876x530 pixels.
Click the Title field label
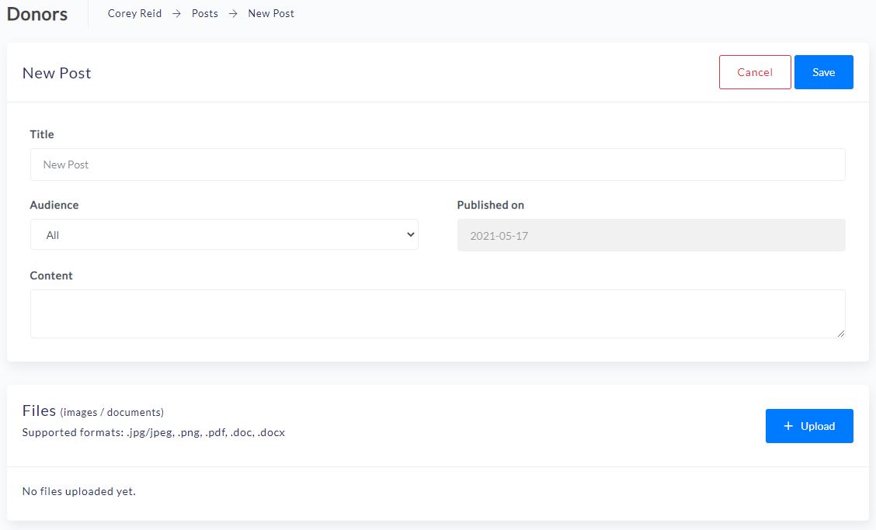click(x=42, y=134)
